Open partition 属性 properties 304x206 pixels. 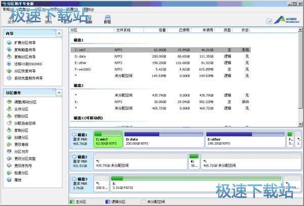pyautogui.click(x=14, y=180)
